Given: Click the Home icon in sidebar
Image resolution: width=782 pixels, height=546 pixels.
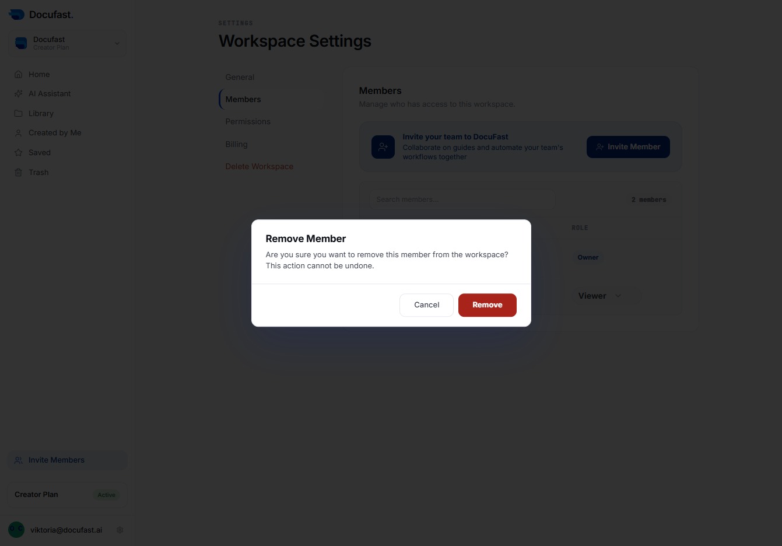Looking at the screenshot, I should click(18, 75).
